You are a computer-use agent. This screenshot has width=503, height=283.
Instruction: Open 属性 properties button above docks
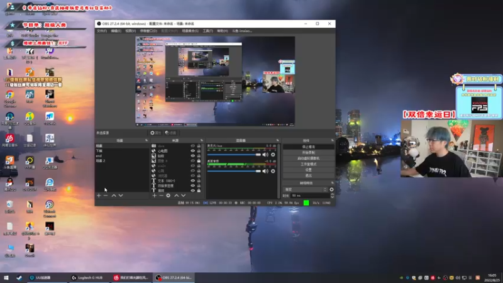155,133
